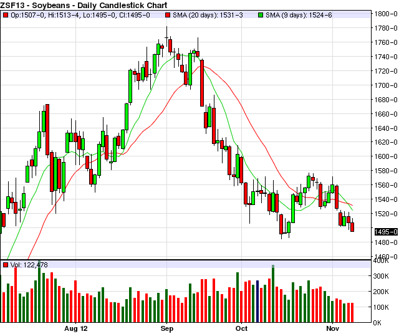Click the SMA (9 days): 1524-6 label
399x334 pixels.
pos(299,15)
